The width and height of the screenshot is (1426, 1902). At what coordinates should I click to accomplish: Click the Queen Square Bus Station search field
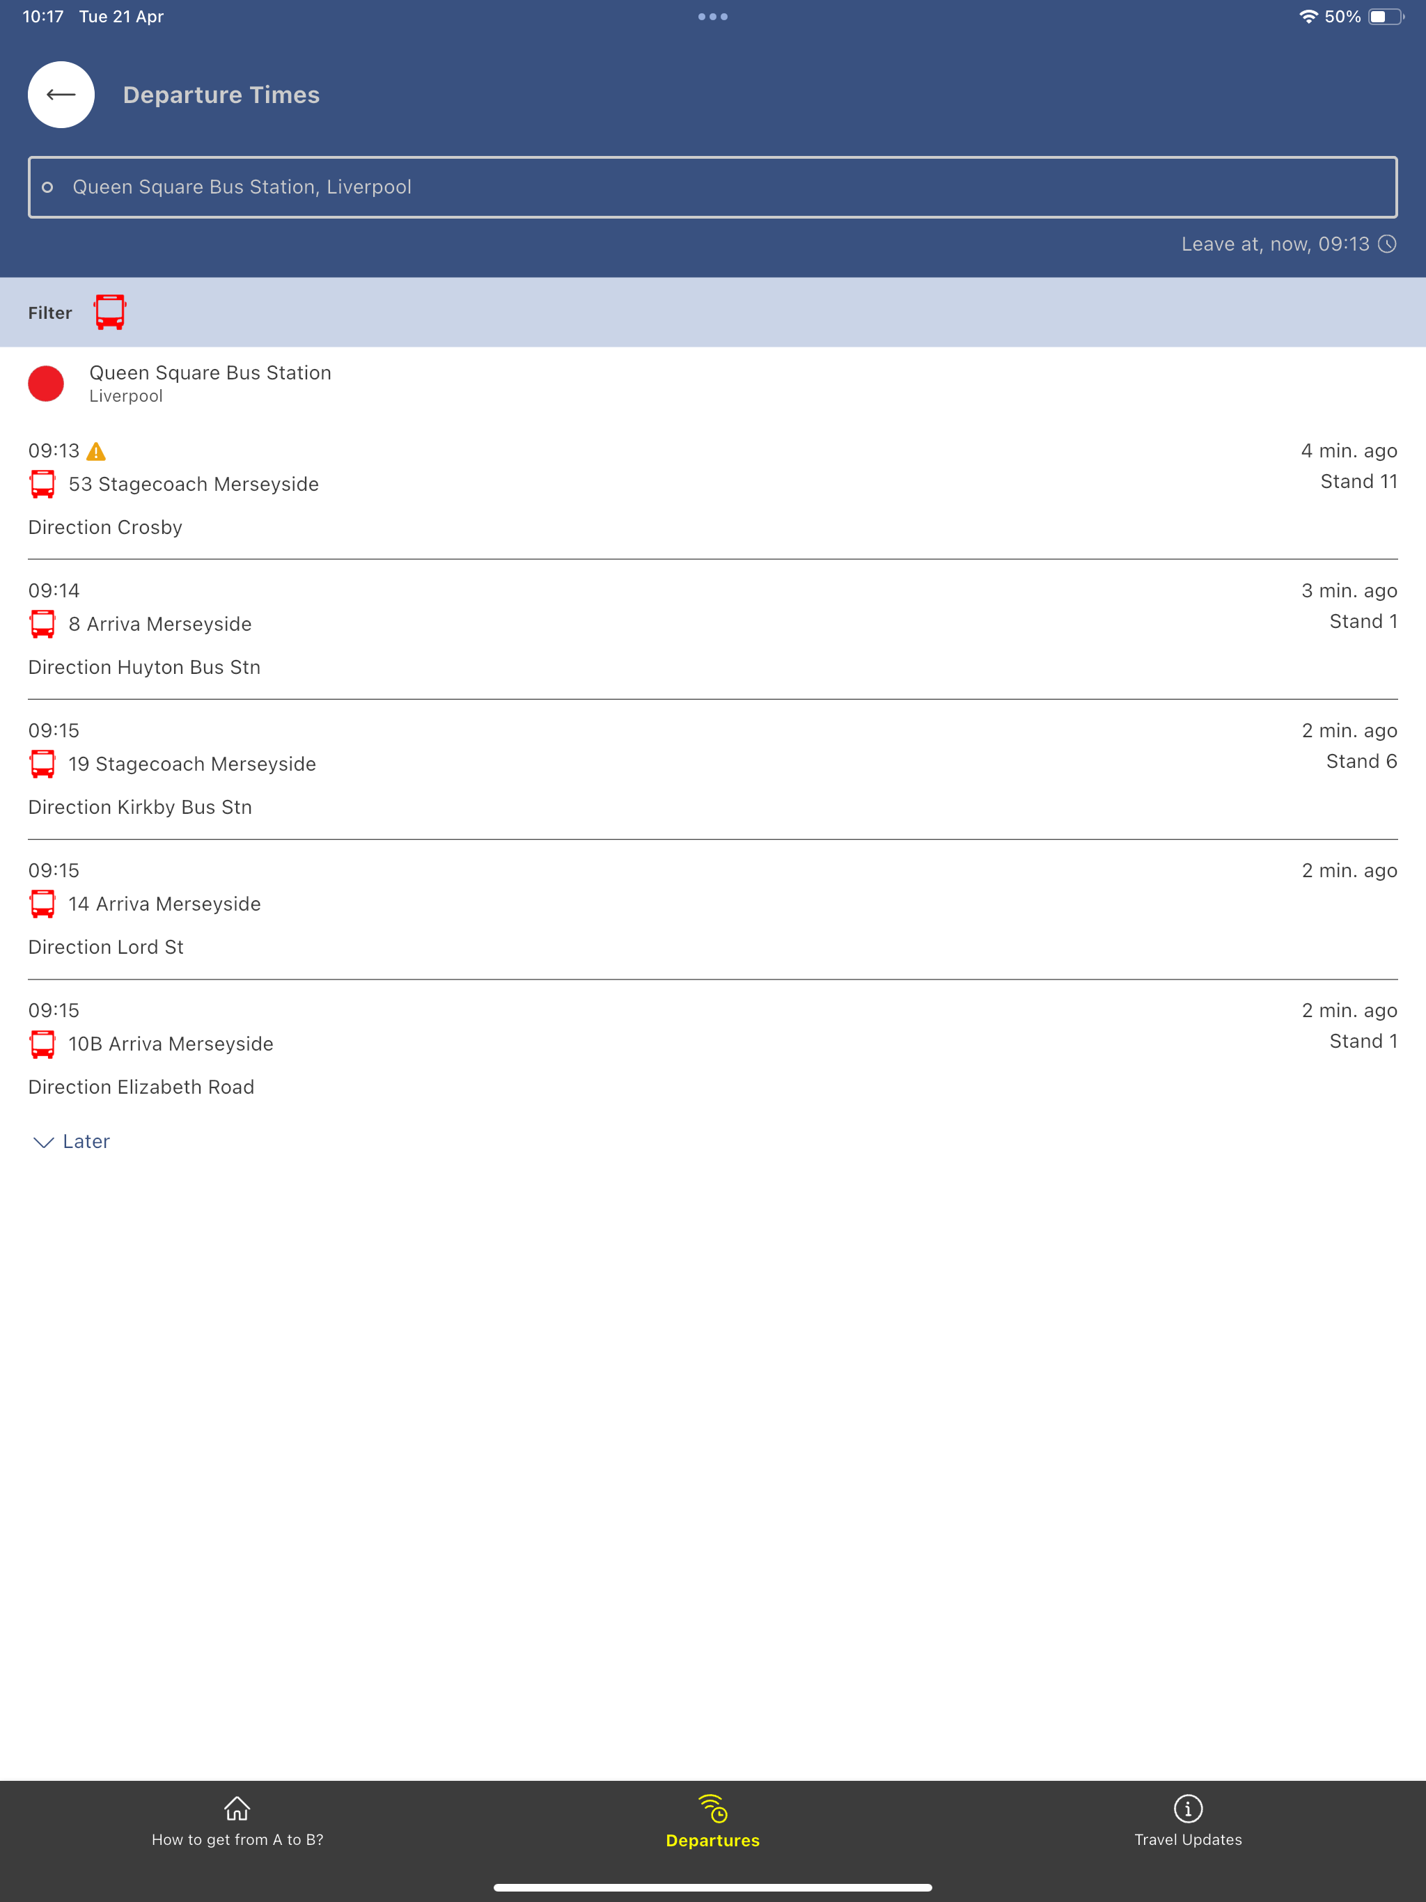(713, 187)
